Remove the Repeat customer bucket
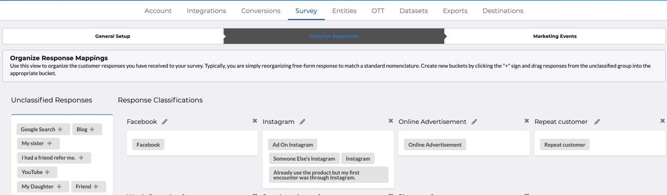Screen dimensions: 667x195 [663, 121]
